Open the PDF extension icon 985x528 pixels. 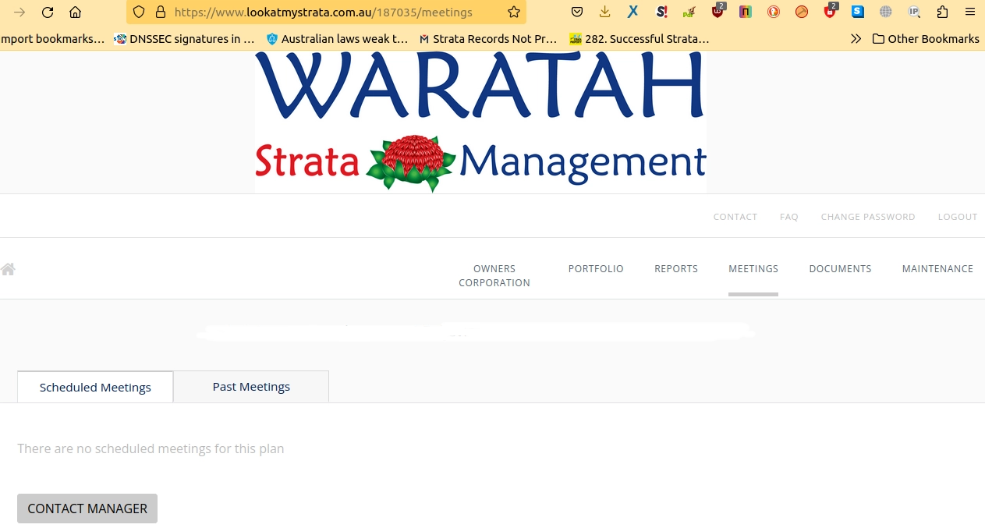689,12
